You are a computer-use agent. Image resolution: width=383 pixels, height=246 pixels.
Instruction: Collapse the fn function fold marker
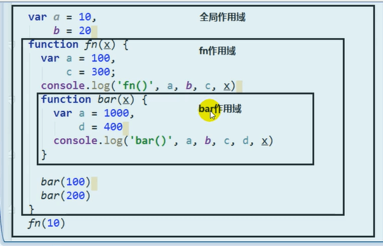(11, 45)
